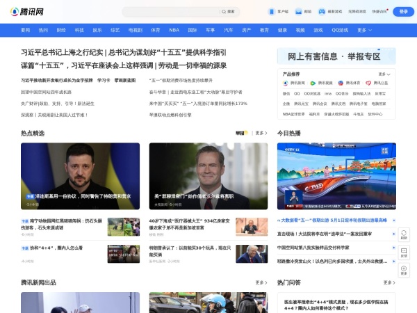Screen dimensions: 417x313
Task: Click the 软件中心 product link
Action: click(x=375, y=114)
